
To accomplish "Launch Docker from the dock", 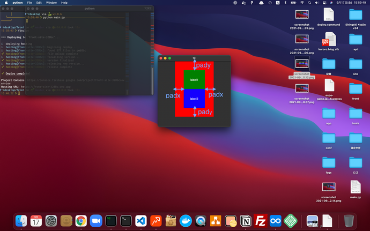I will click(186, 221).
